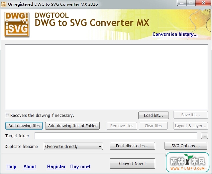The width and height of the screenshot is (212, 174).
Task: Open the Layout & Layer settings
Action: pos(191,126)
